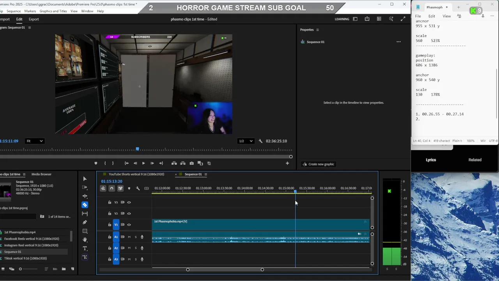Select the Rectangle tool

click(85, 231)
